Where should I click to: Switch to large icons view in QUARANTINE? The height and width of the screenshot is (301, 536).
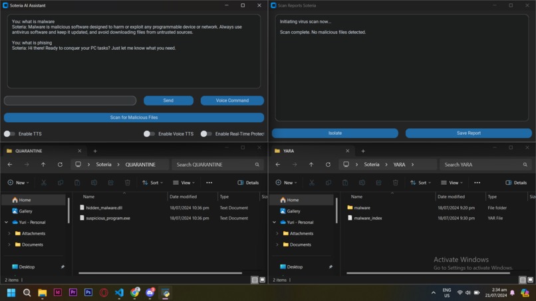[x=263, y=280]
